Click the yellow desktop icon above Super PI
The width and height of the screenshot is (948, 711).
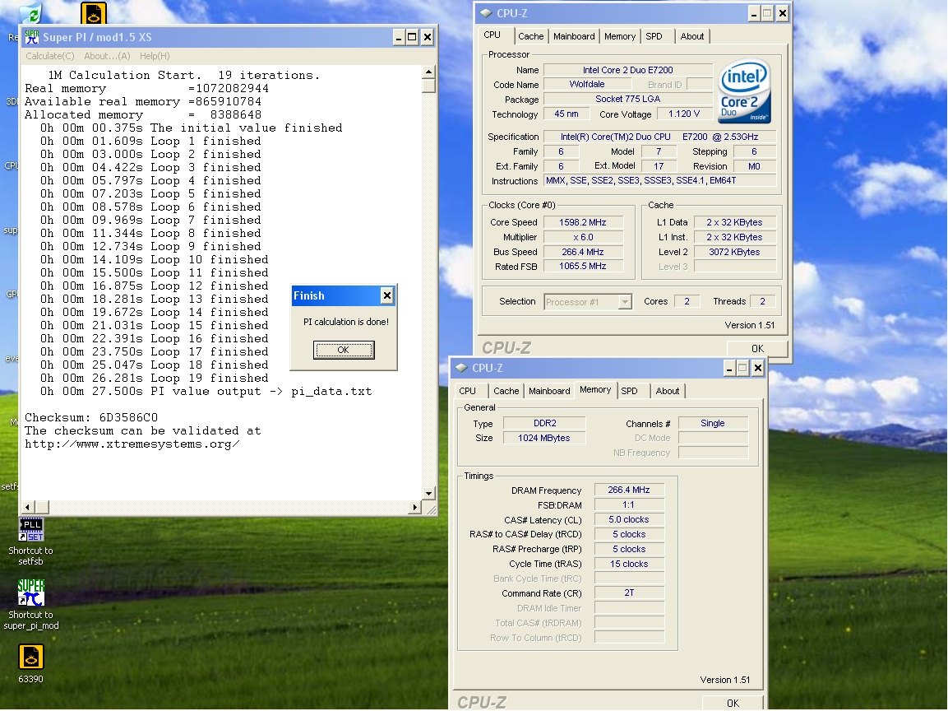pos(94,12)
